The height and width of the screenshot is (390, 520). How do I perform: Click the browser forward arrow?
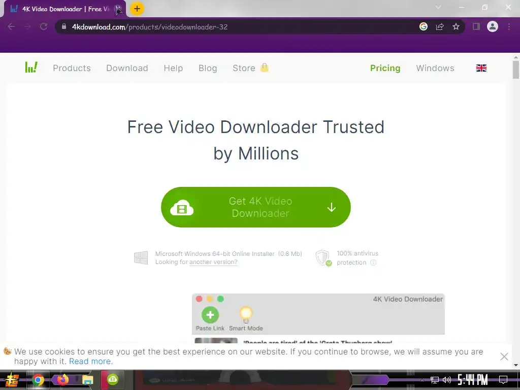click(27, 26)
